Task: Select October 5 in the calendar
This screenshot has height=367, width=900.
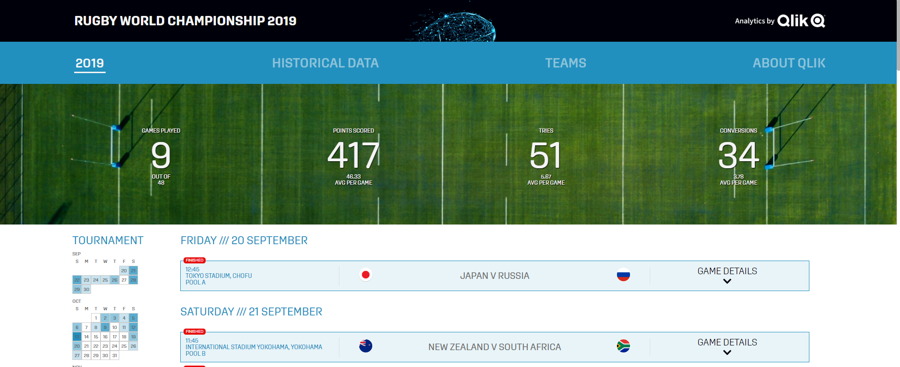Action: 133,318
